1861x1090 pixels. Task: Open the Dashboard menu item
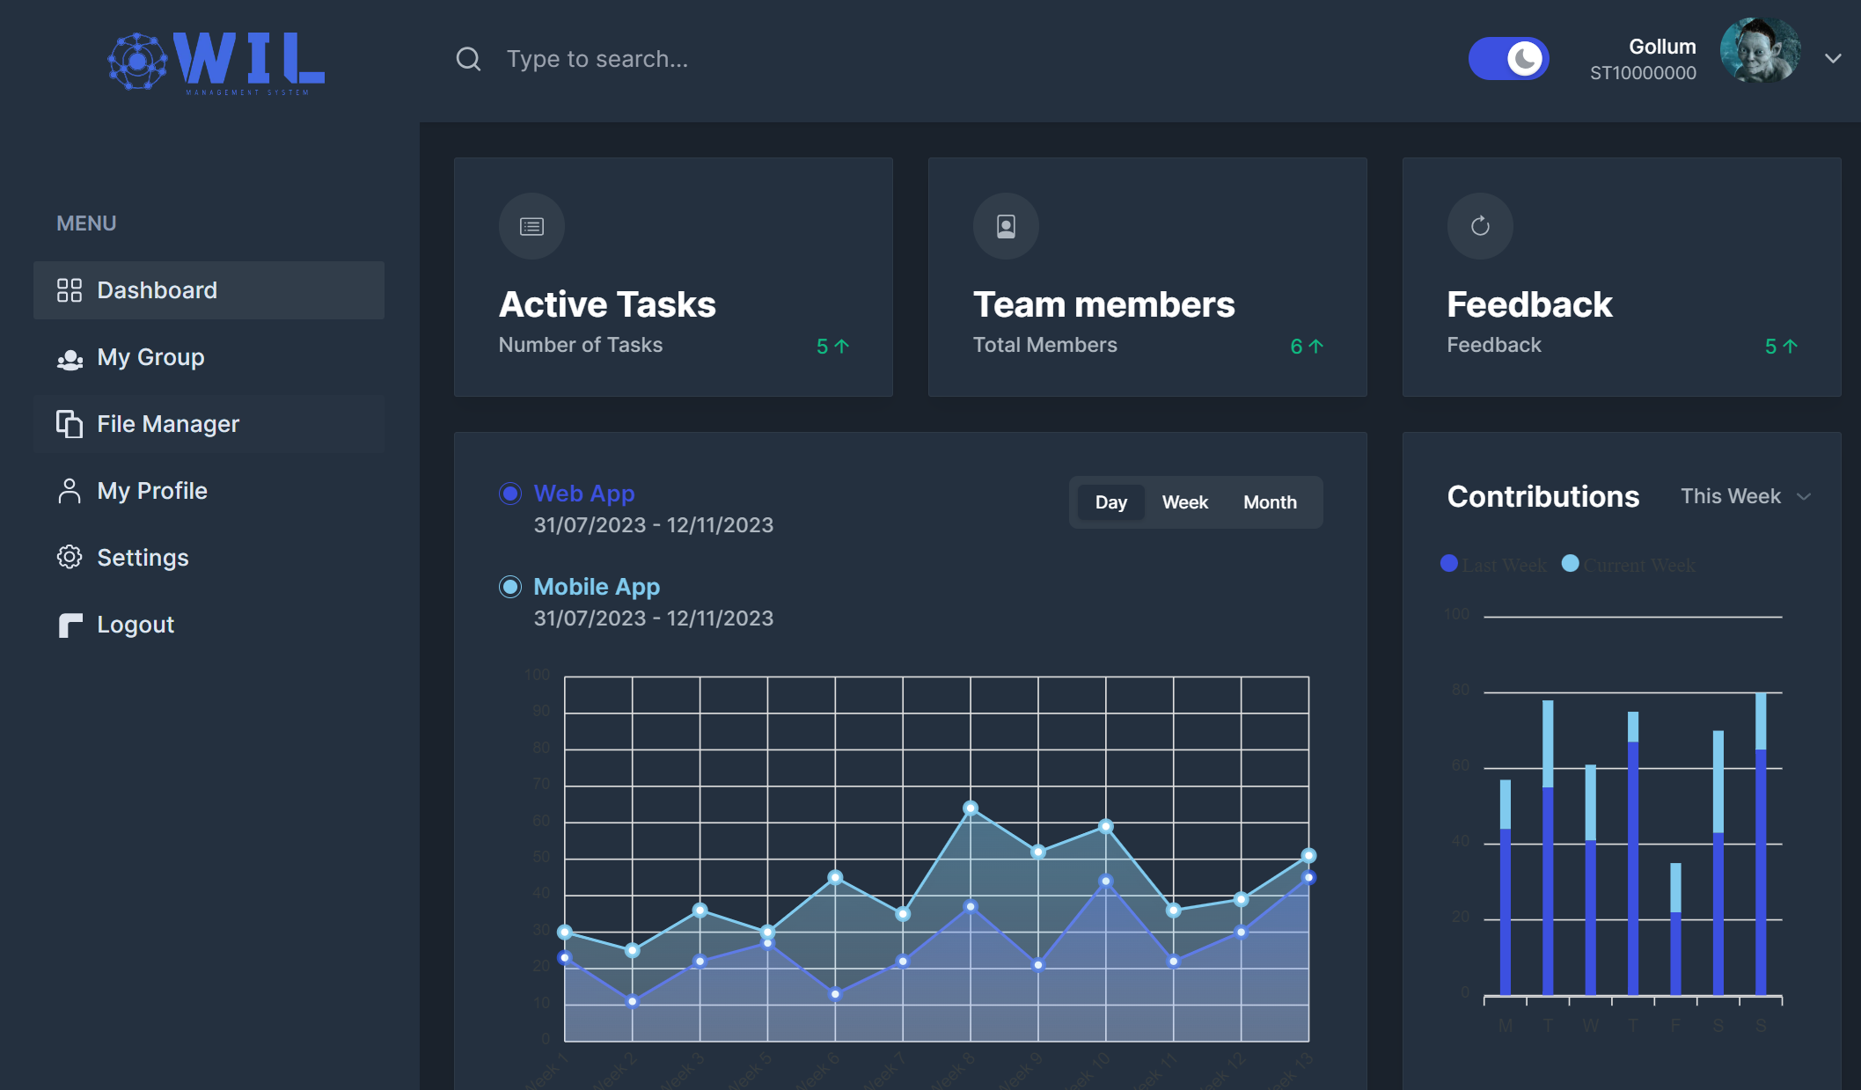point(209,290)
